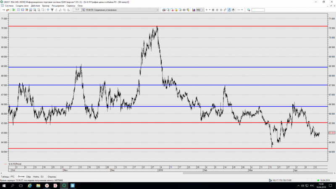
Task: Click the server address 193.17.170.150 status
Action: pyautogui.click(x=280, y=181)
